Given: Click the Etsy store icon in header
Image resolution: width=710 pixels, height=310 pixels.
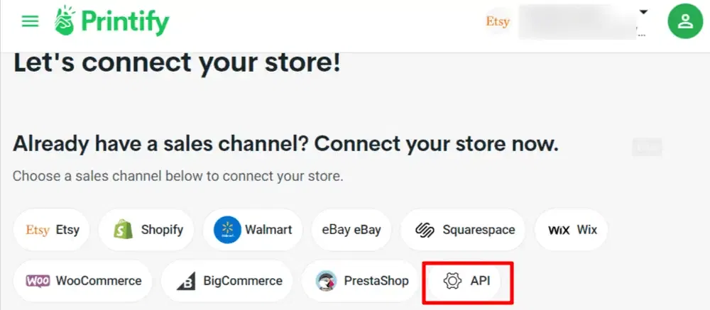Looking at the screenshot, I should point(498,22).
